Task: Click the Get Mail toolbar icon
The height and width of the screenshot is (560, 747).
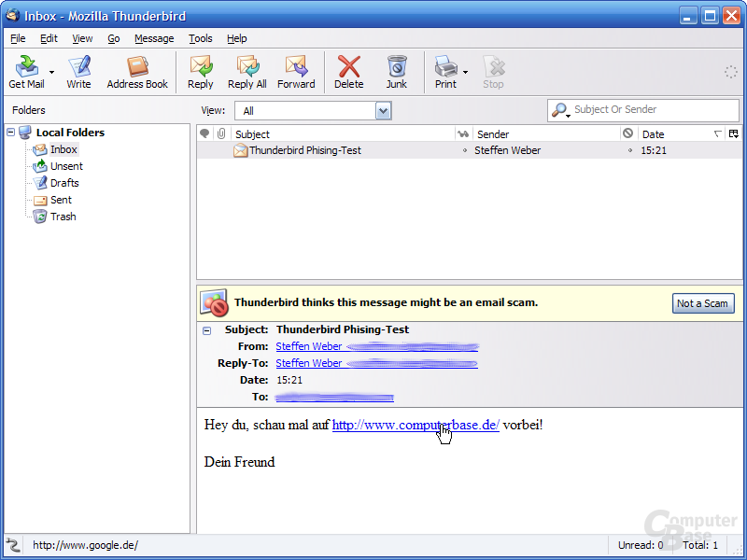Action: 27,72
